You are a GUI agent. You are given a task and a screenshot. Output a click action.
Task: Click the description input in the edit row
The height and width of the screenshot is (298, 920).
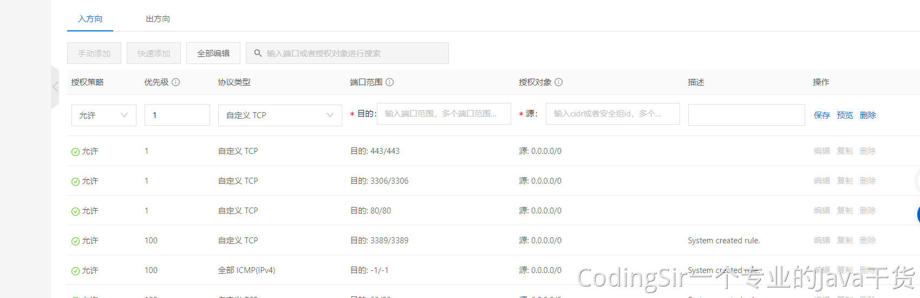click(746, 115)
